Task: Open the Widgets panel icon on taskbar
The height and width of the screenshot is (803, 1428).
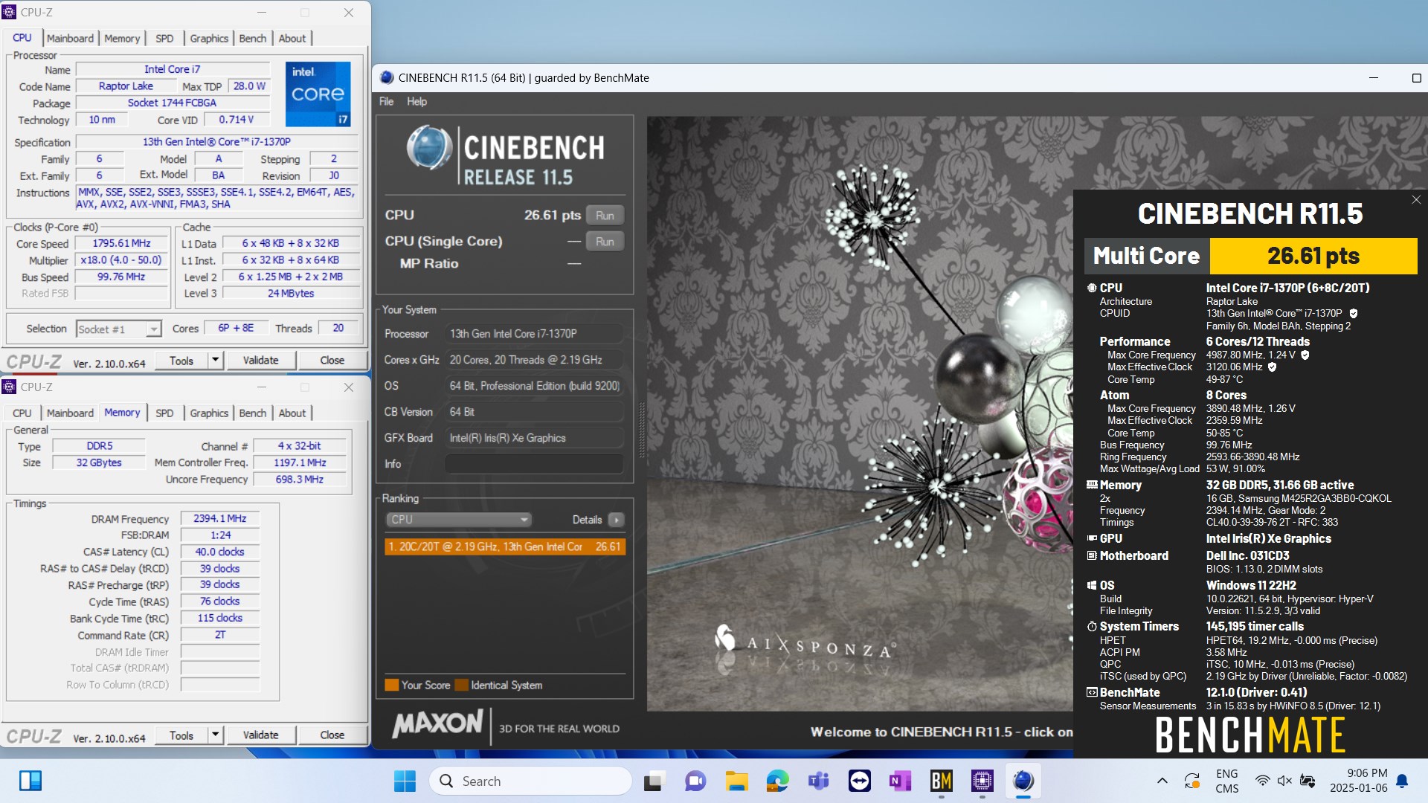Action: coord(30,781)
